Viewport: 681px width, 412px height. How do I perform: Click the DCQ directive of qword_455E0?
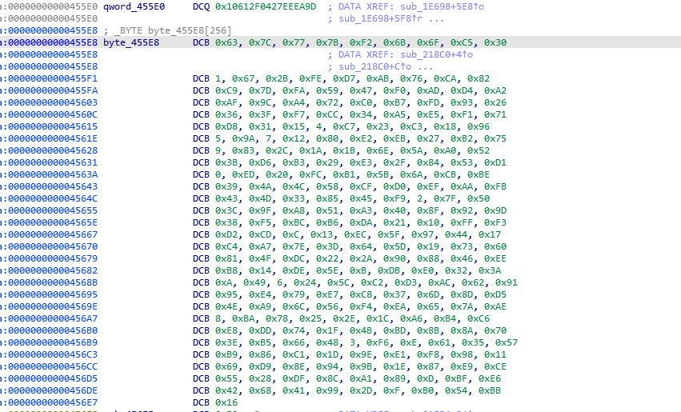[201, 6]
